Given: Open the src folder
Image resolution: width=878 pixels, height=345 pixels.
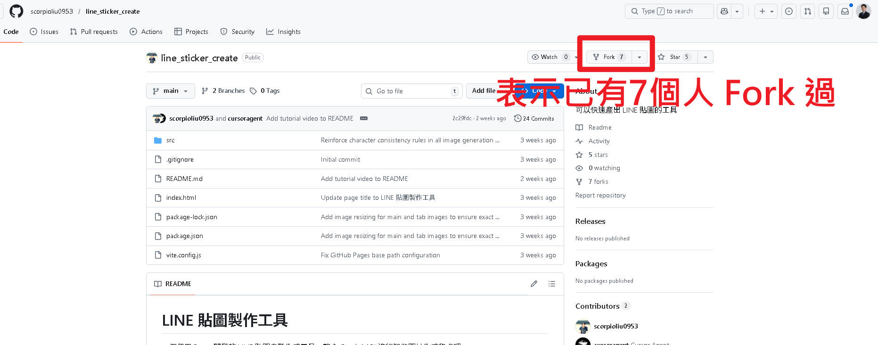Looking at the screenshot, I should [170, 140].
